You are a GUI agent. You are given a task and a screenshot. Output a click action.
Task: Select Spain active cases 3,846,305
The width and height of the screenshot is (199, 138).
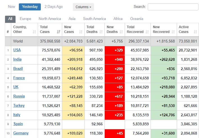tap(189, 124)
